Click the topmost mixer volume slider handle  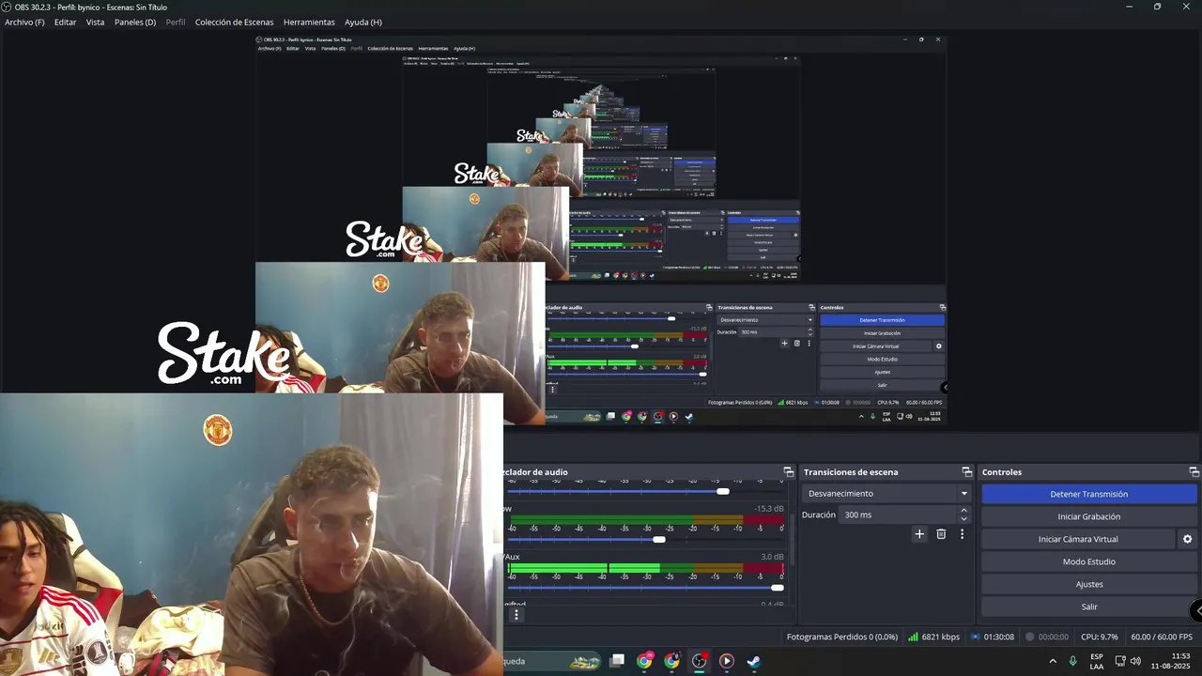tap(722, 491)
